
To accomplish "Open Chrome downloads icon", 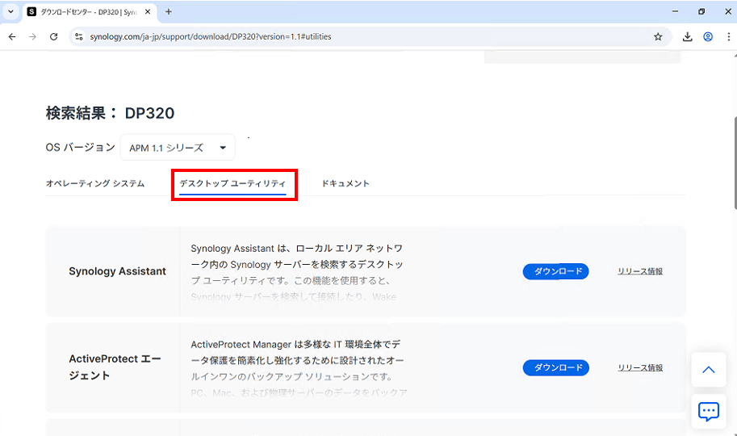I will pyautogui.click(x=687, y=36).
